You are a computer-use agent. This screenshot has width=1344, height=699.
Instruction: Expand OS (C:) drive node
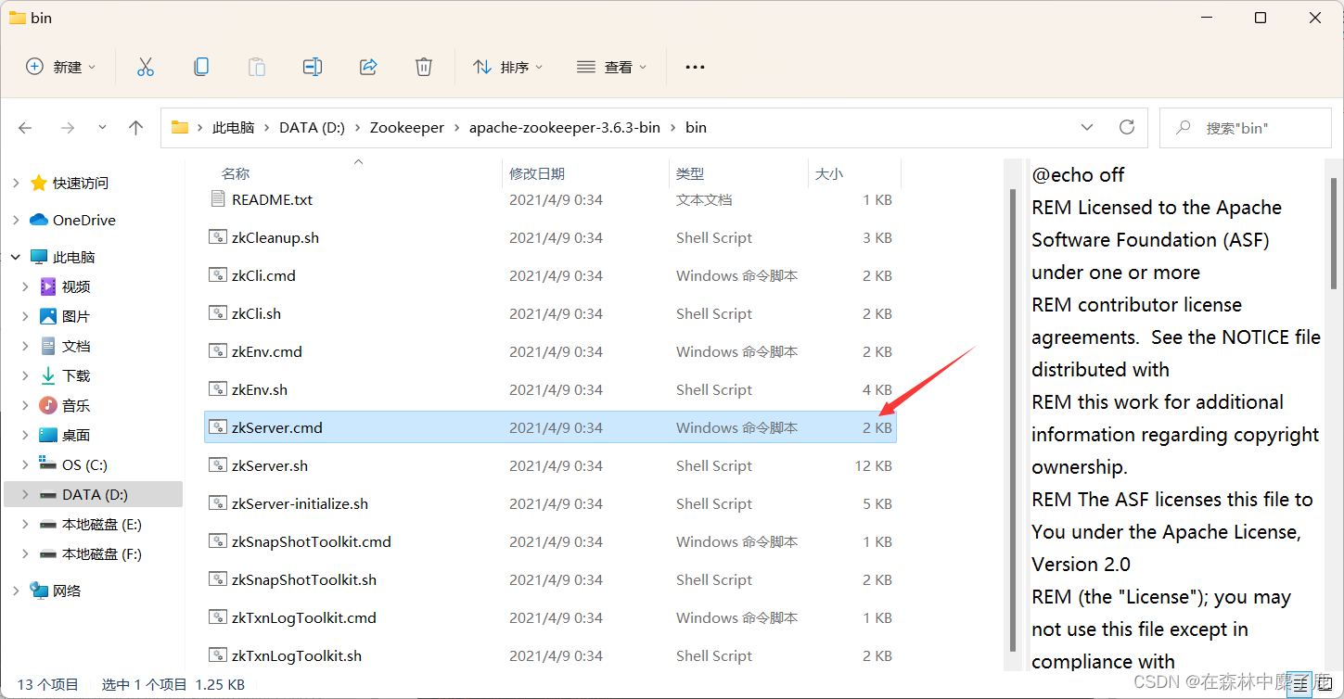[x=26, y=464]
